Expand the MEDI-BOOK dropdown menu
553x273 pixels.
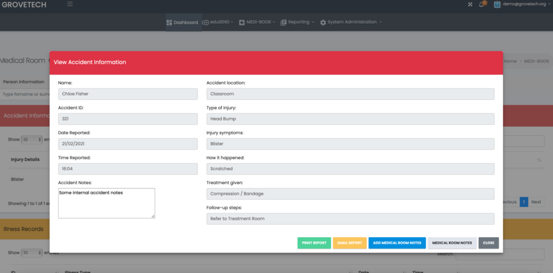(x=257, y=22)
